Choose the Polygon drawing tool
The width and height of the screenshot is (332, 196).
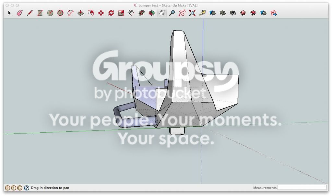coord(60,13)
